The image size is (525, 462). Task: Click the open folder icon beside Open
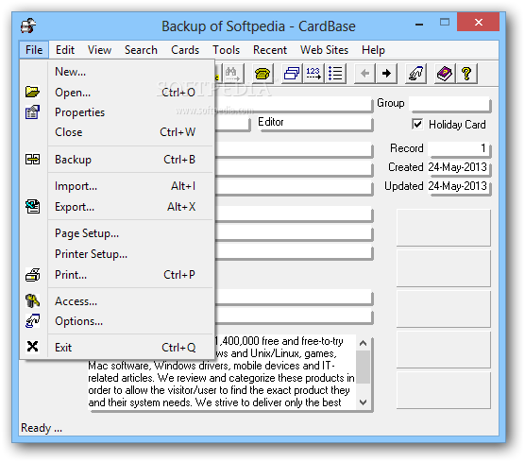32,92
